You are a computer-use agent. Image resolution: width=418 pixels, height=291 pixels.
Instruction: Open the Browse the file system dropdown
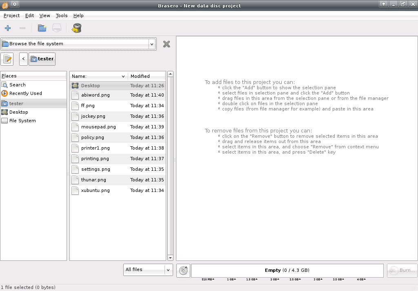(x=79, y=44)
